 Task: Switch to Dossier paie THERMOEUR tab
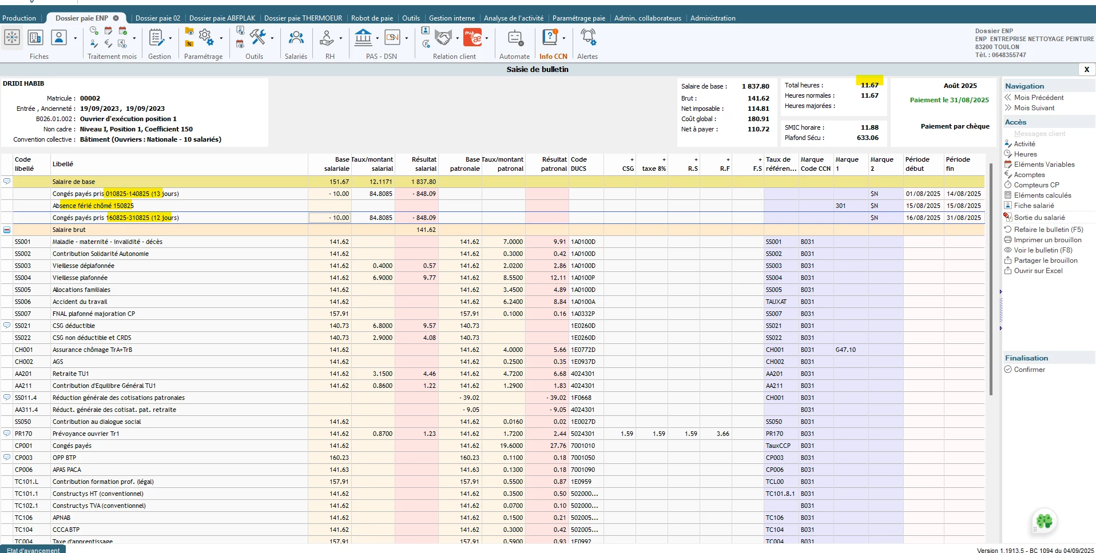click(303, 18)
